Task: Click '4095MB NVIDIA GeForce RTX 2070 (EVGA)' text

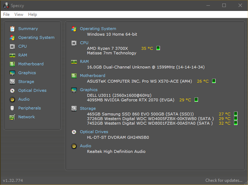Action: click(131, 100)
